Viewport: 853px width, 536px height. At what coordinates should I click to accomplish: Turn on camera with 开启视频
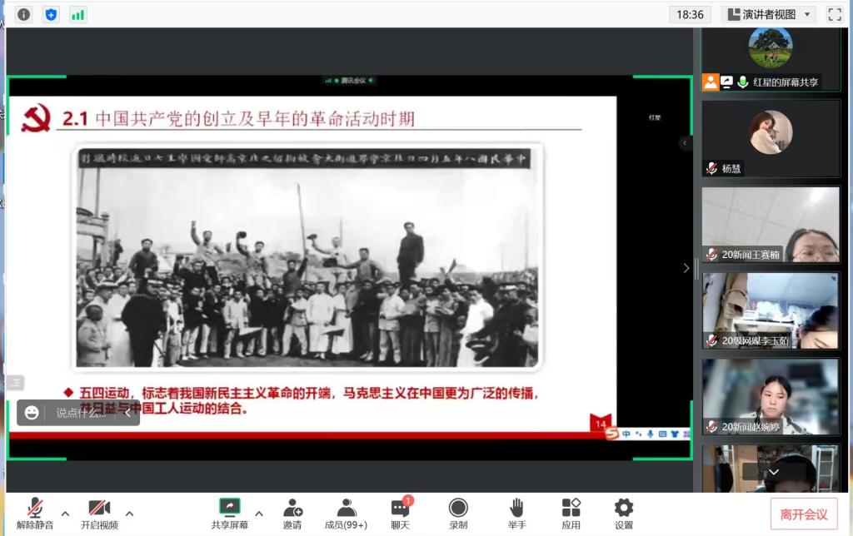coord(99,514)
